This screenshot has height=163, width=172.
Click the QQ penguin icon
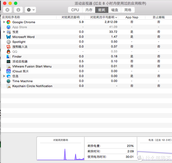click(x=8, y=52)
